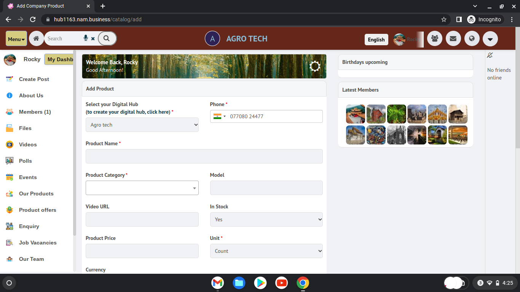
Task: Click the home icon in header
Action: 36,38
